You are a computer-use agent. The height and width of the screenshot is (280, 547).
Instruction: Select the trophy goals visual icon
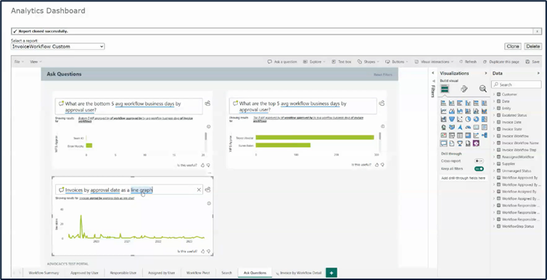(x=460, y=143)
